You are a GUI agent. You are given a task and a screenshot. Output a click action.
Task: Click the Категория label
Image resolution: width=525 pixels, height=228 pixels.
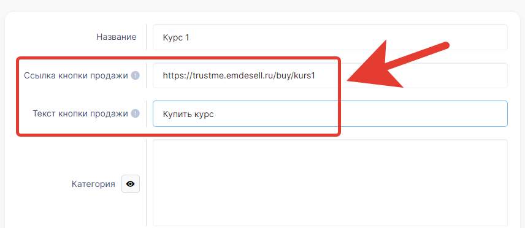pyautogui.click(x=93, y=184)
